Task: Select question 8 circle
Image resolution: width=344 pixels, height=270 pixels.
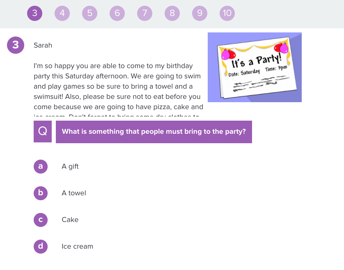Action: [x=172, y=13]
